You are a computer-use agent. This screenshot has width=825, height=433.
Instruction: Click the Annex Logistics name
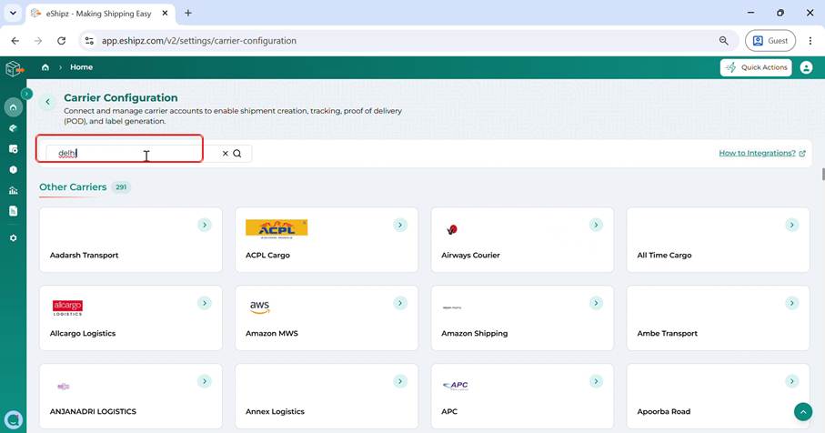coord(276,411)
